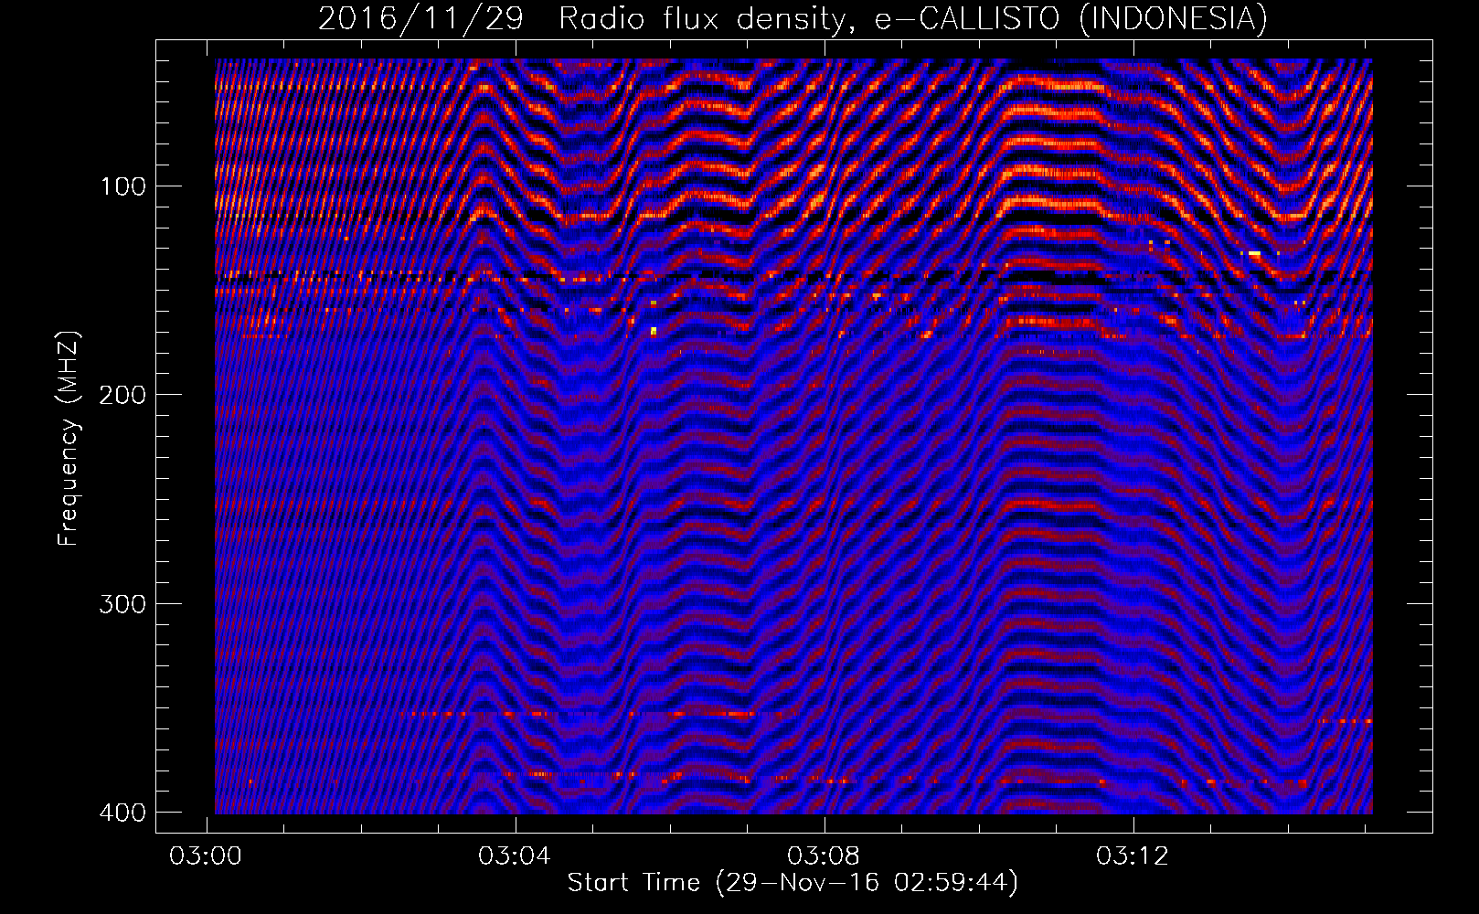Click the plot title "Radio flux density, e-CALLISTO (INDONESIA)"
This screenshot has width=1479, height=914.
(913, 18)
